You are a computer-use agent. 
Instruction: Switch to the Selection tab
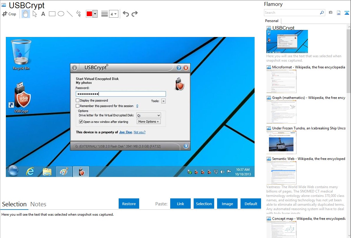[x=14, y=204]
